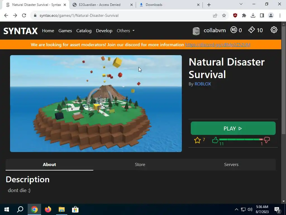Go to the Home nav link
The image size is (286, 215).
(48, 31)
